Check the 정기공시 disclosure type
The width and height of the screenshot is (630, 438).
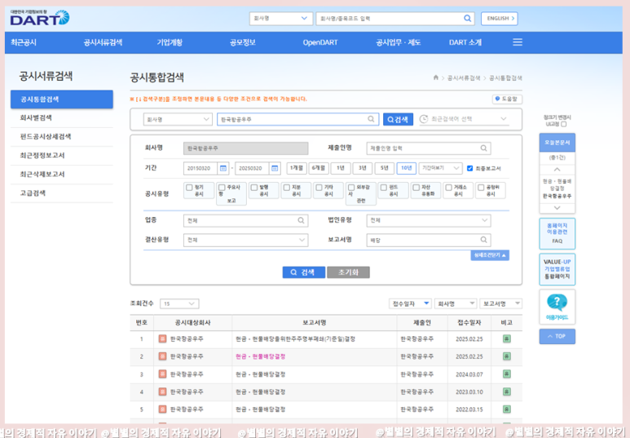pos(189,188)
